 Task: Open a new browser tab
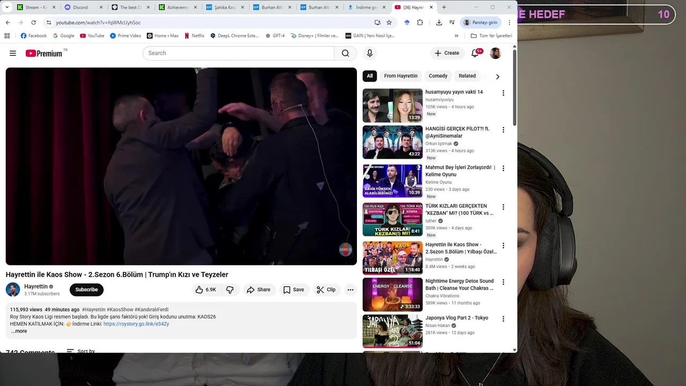coord(444,8)
